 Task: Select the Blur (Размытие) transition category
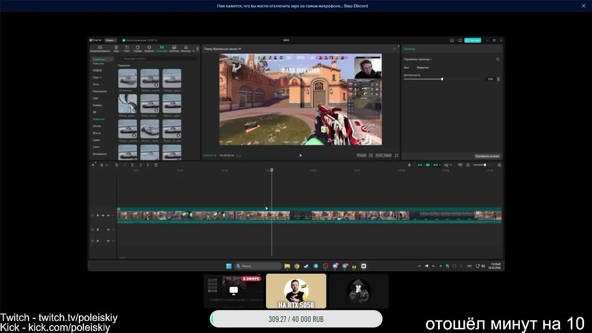click(99, 119)
